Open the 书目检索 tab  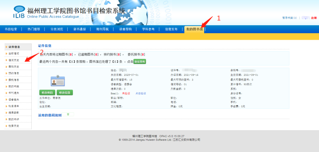click(11, 29)
